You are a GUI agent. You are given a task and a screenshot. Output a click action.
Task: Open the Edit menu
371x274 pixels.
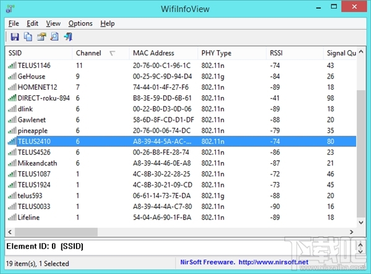(32, 24)
